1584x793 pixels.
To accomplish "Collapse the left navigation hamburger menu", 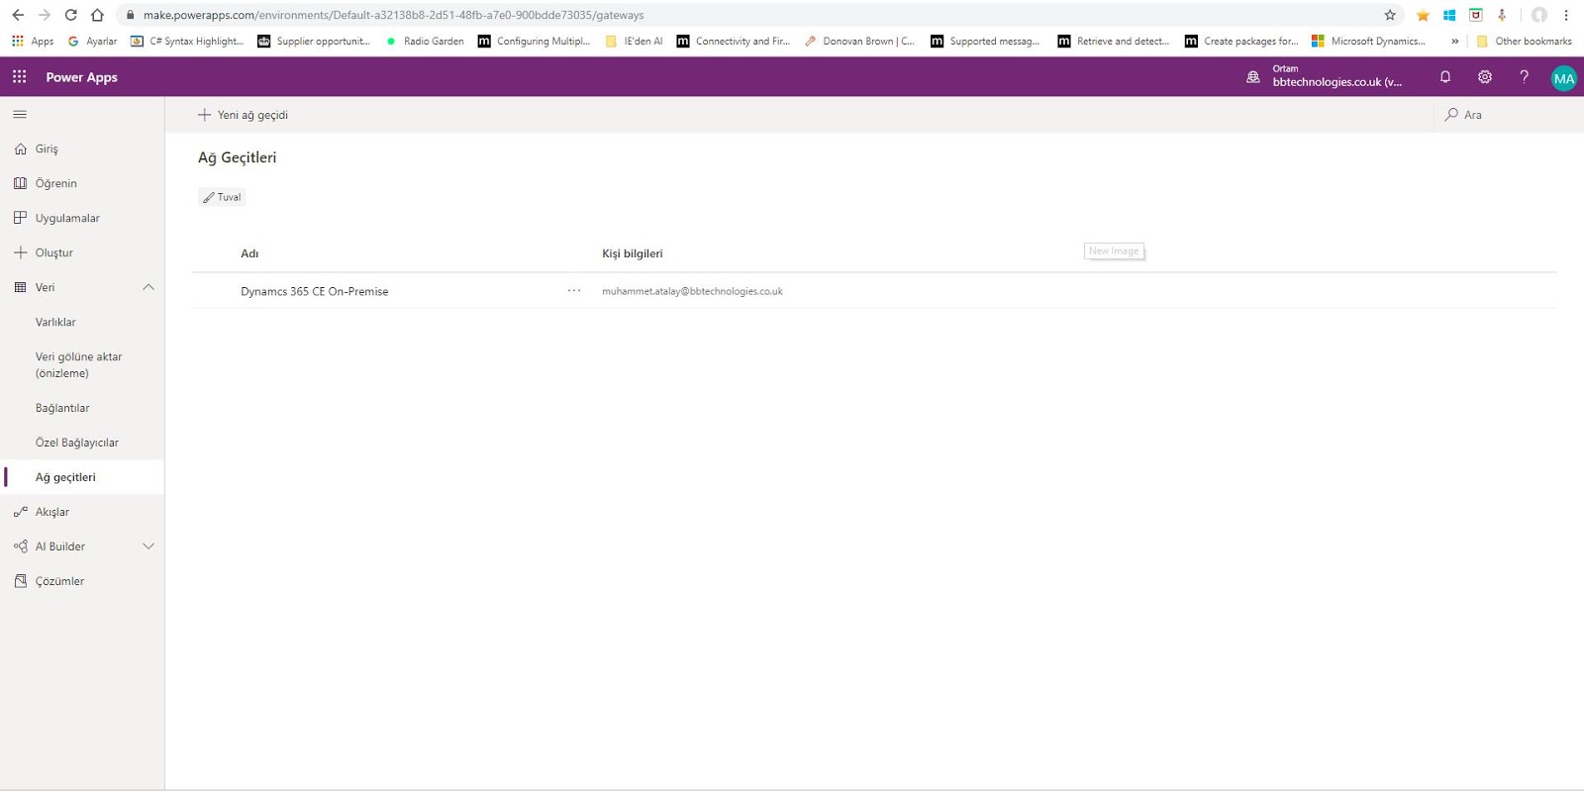I will 20,115.
